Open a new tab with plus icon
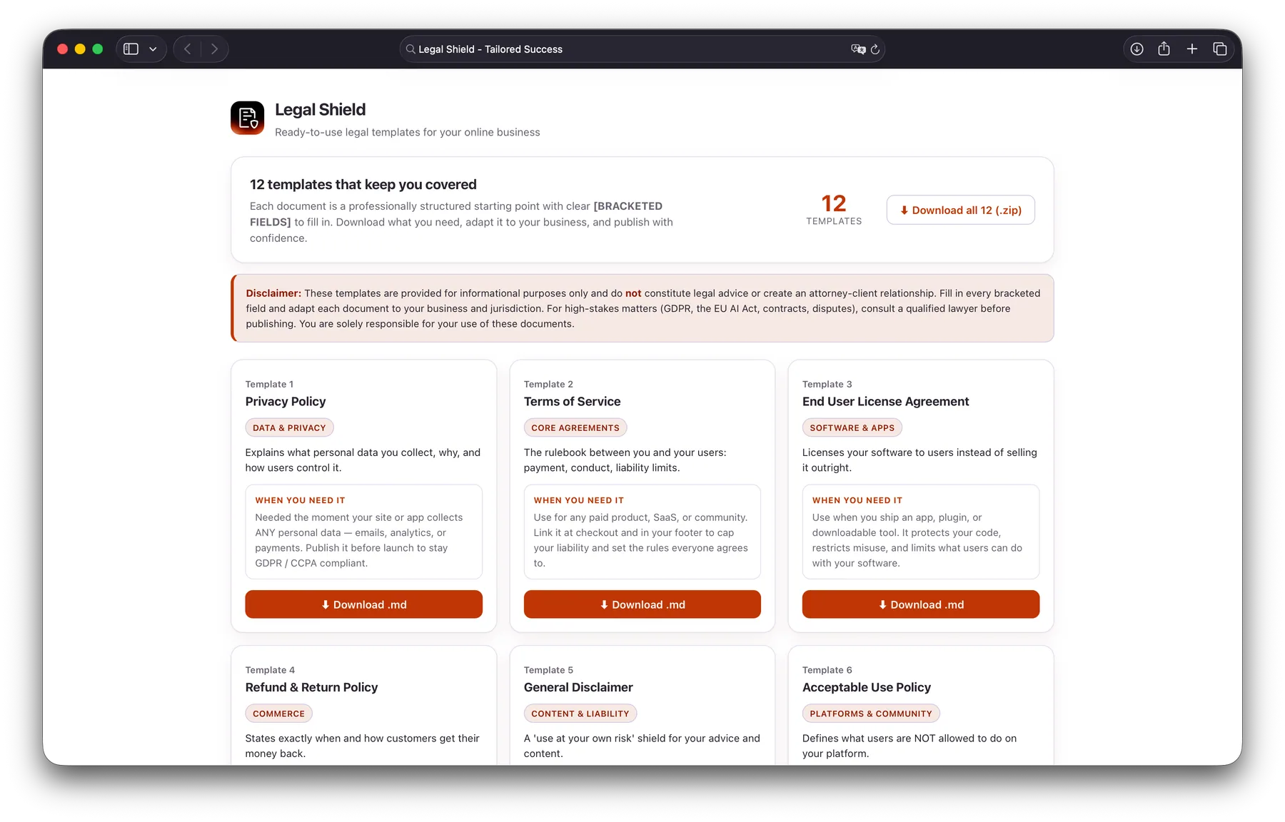The width and height of the screenshot is (1285, 822). click(1192, 49)
